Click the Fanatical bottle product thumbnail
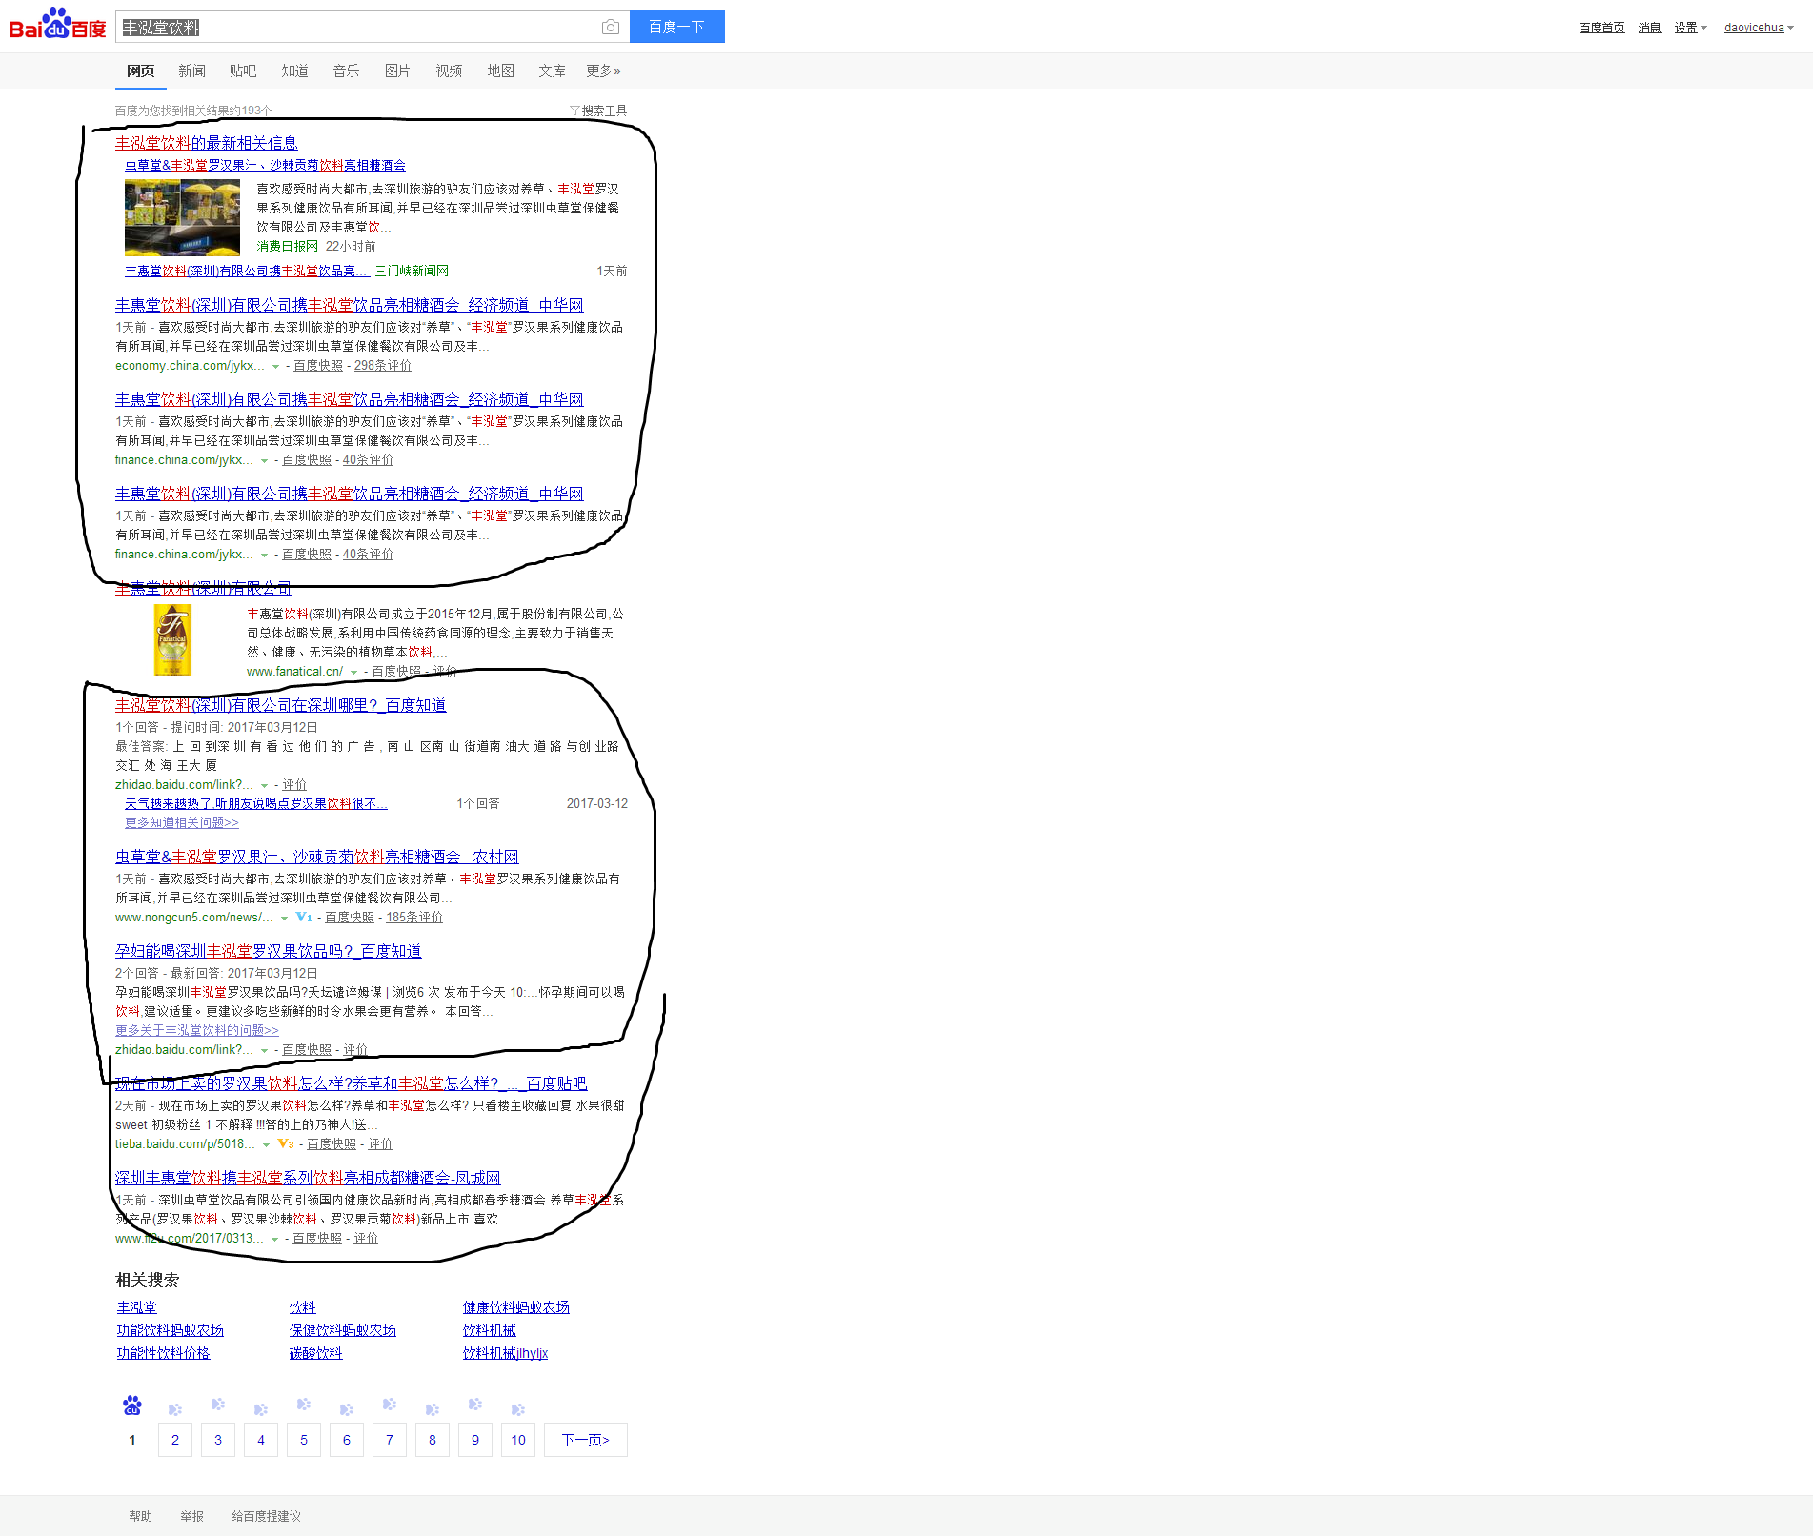 [x=172, y=640]
